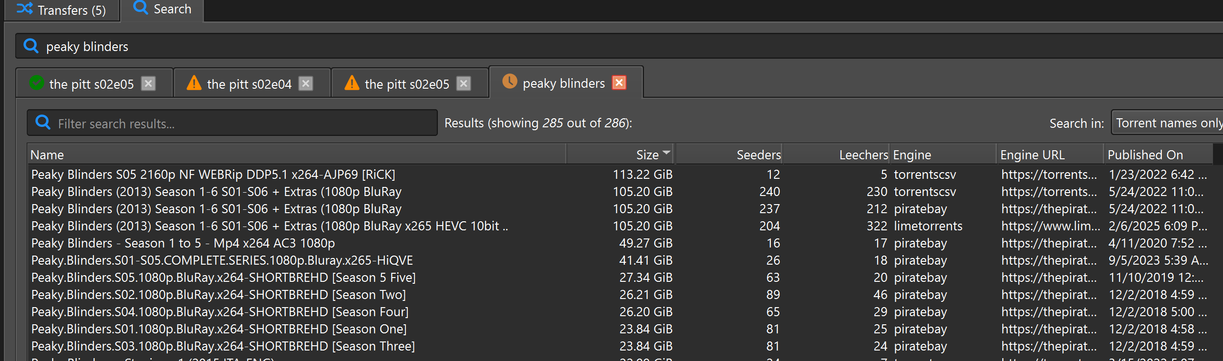Select SHORTBREHD '[Season Four]' result
Image resolution: width=1223 pixels, height=361 pixels.
(x=220, y=312)
